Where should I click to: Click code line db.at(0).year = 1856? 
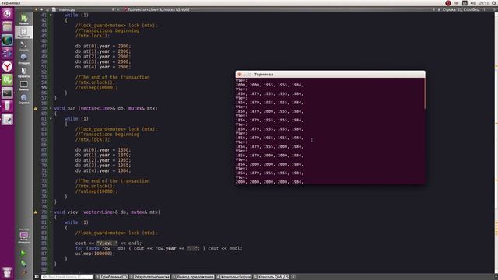(103, 150)
